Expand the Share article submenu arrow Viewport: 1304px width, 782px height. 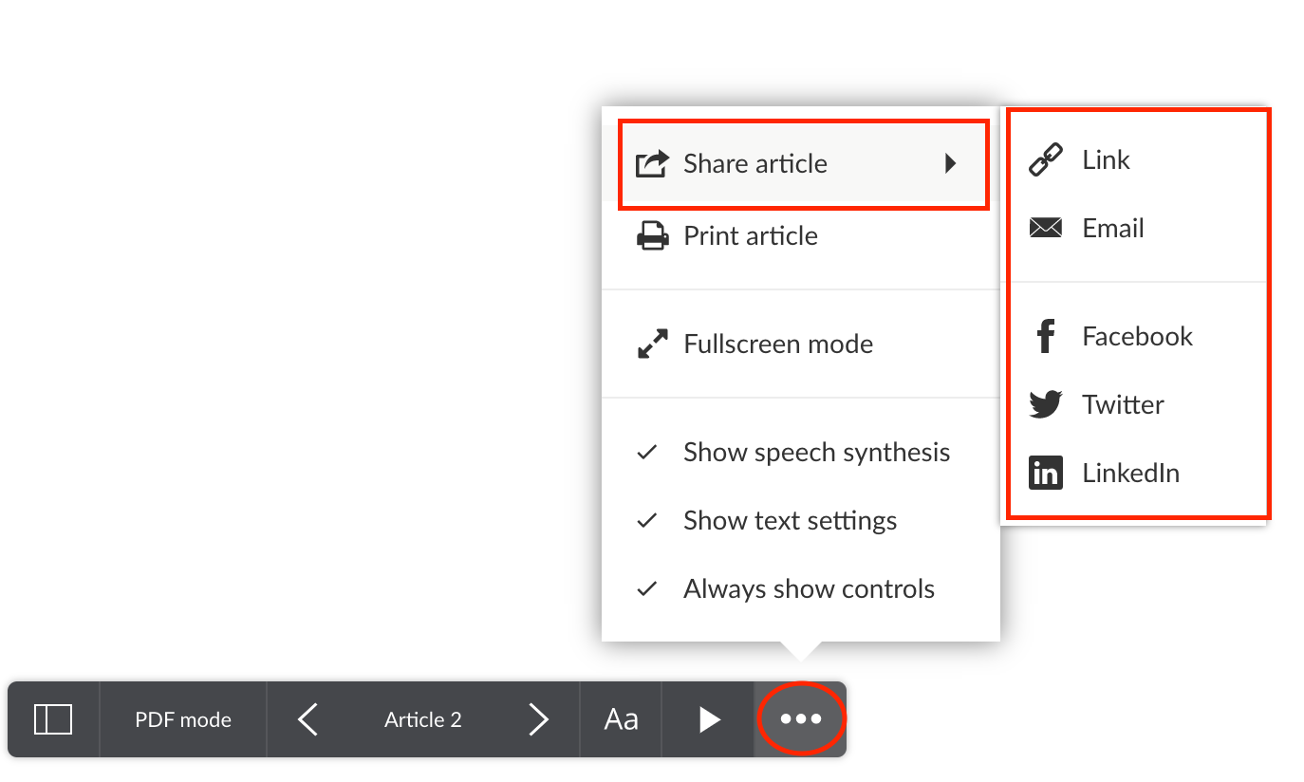950,164
